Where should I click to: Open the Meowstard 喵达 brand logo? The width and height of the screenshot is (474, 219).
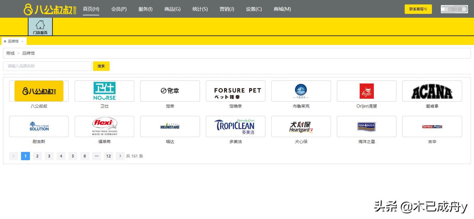[170, 126]
